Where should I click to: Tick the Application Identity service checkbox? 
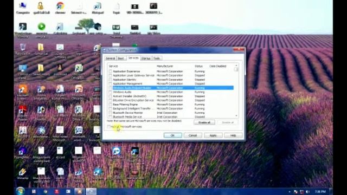point(110,80)
